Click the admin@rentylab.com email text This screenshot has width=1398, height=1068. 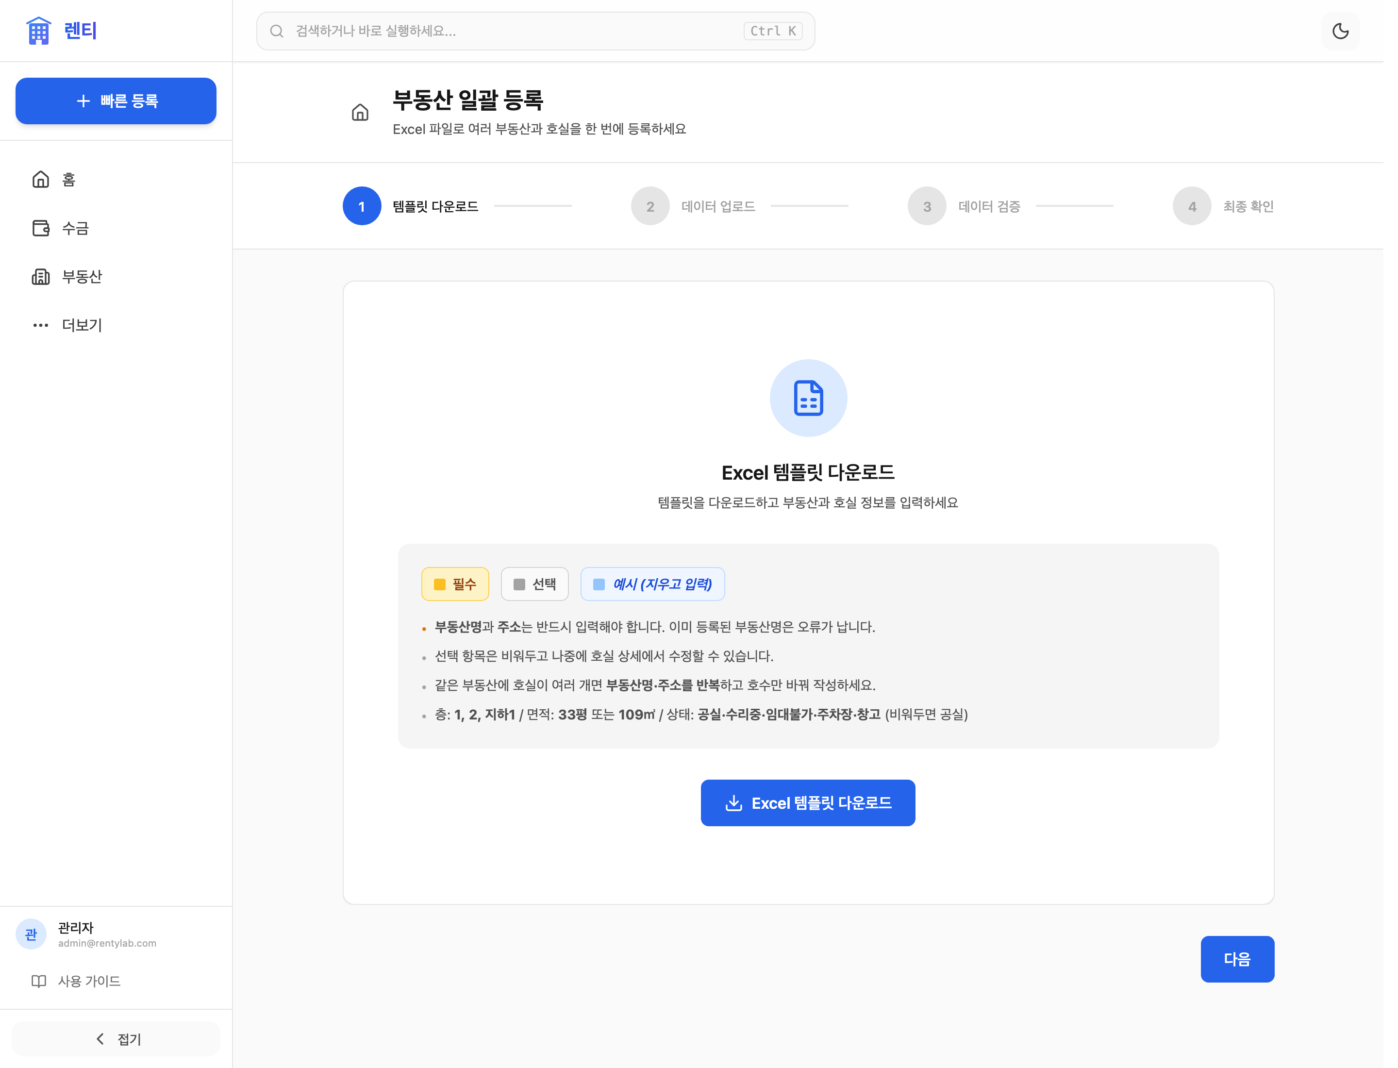point(107,943)
